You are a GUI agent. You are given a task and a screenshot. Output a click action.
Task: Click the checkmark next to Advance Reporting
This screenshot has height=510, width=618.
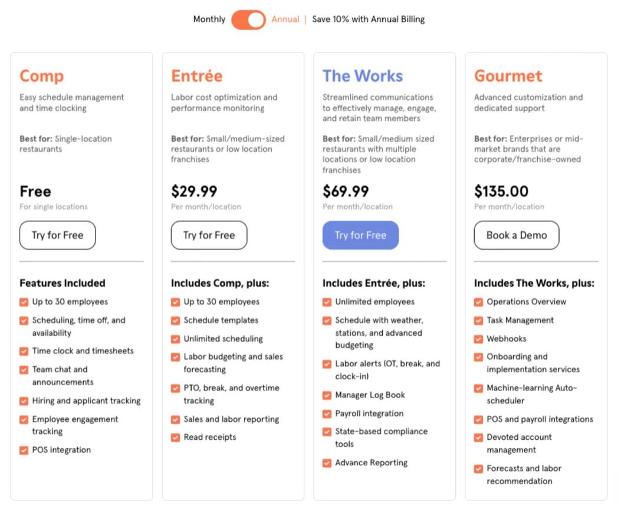click(327, 463)
